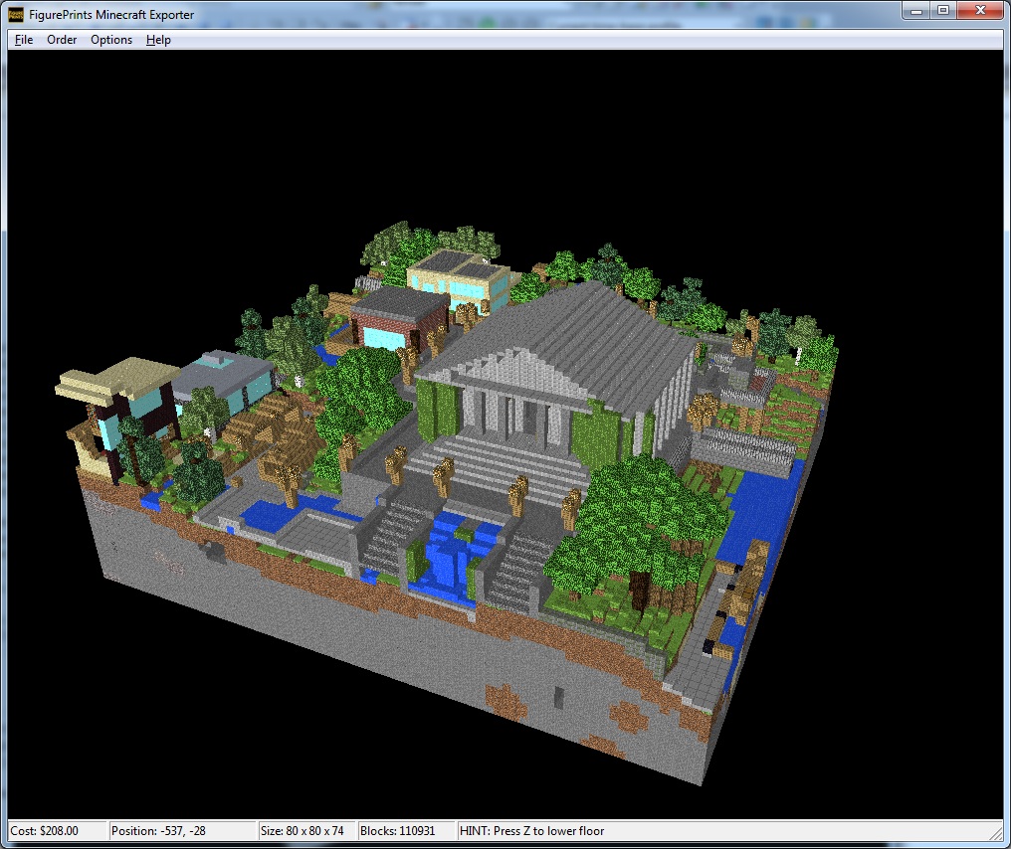Viewport: 1011px width, 849px height.
Task: Click the FigurePrints app icon in title bar
Action: pyautogui.click(x=16, y=14)
